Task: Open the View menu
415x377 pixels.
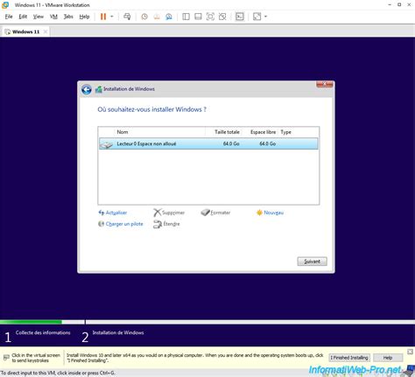Action: (x=39, y=17)
